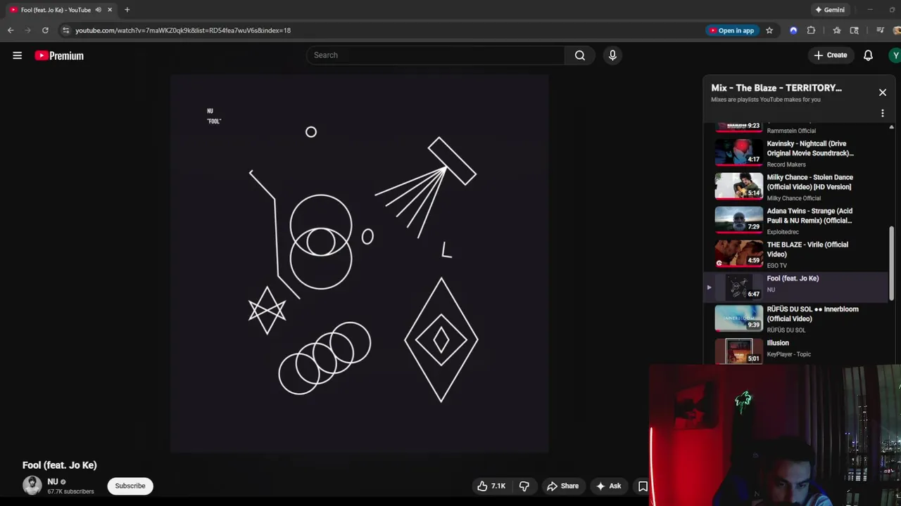The height and width of the screenshot is (506, 901).
Task: Click the Ask button
Action: 608,486
